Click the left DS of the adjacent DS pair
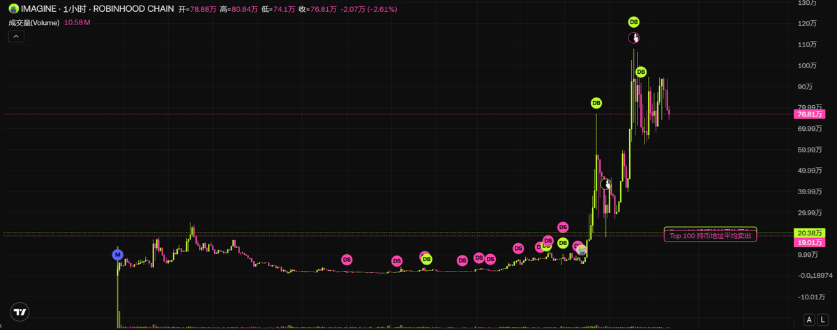The height and width of the screenshot is (330, 837). (x=478, y=258)
